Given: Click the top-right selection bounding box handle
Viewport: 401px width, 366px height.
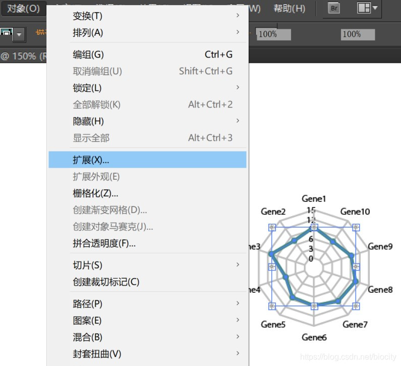Looking at the screenshot, I should point(356,227).
